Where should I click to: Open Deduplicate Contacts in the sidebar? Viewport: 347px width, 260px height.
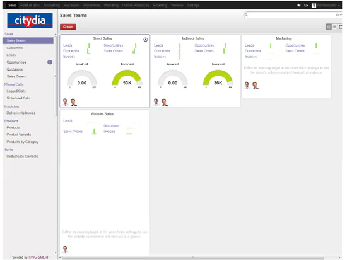click(x=22, y=156)
